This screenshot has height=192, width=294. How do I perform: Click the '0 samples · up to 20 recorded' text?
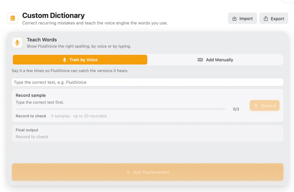click(79, 116)
